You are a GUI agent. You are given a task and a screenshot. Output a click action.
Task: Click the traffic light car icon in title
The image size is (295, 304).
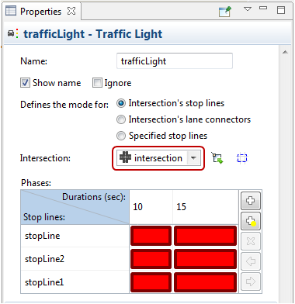[x=13, y=33]
